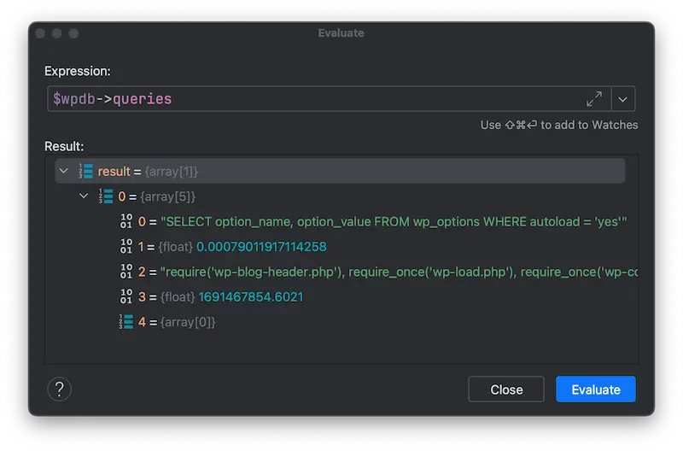Select the float value 1691467854.6021
The image size is (683, 451).
pos(251,296)
